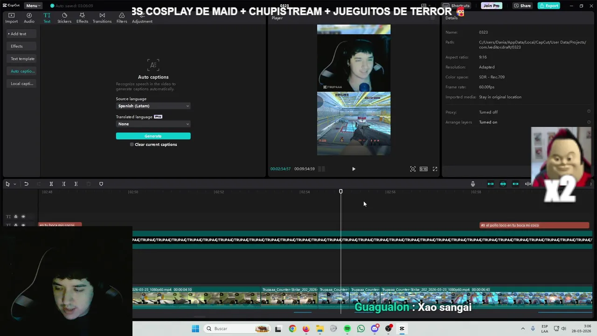Open File Explorer from the taskbar
597x336 pixels.
coord(319,329)
